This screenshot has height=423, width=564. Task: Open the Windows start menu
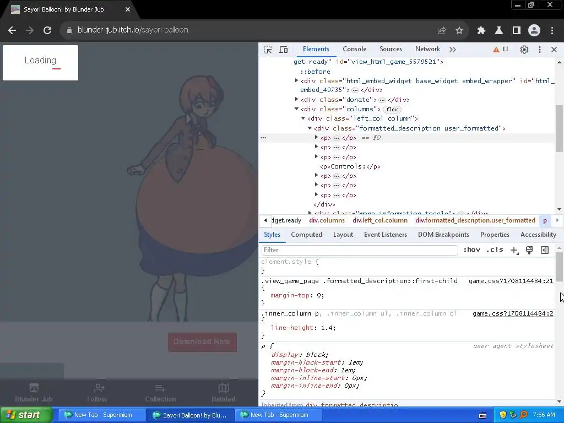pos(26,415)
